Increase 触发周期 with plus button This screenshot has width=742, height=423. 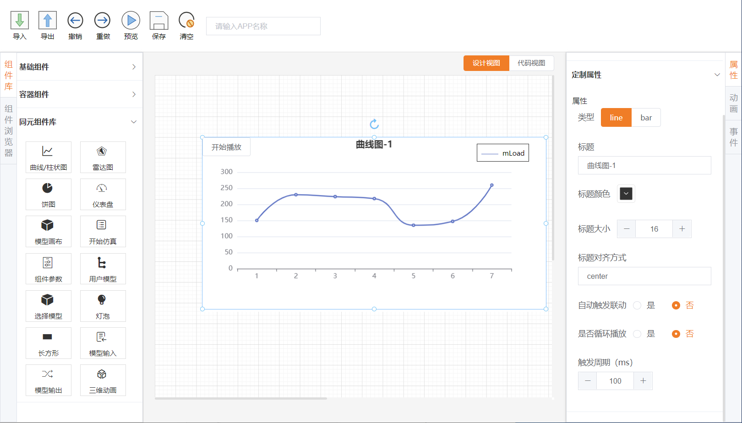point(643,381)
